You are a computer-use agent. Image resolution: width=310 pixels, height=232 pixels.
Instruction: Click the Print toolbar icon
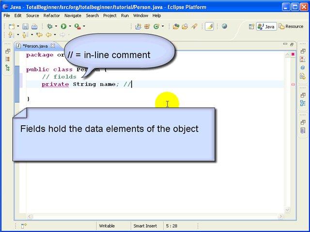pyautogui.click(x=34, y=27)
